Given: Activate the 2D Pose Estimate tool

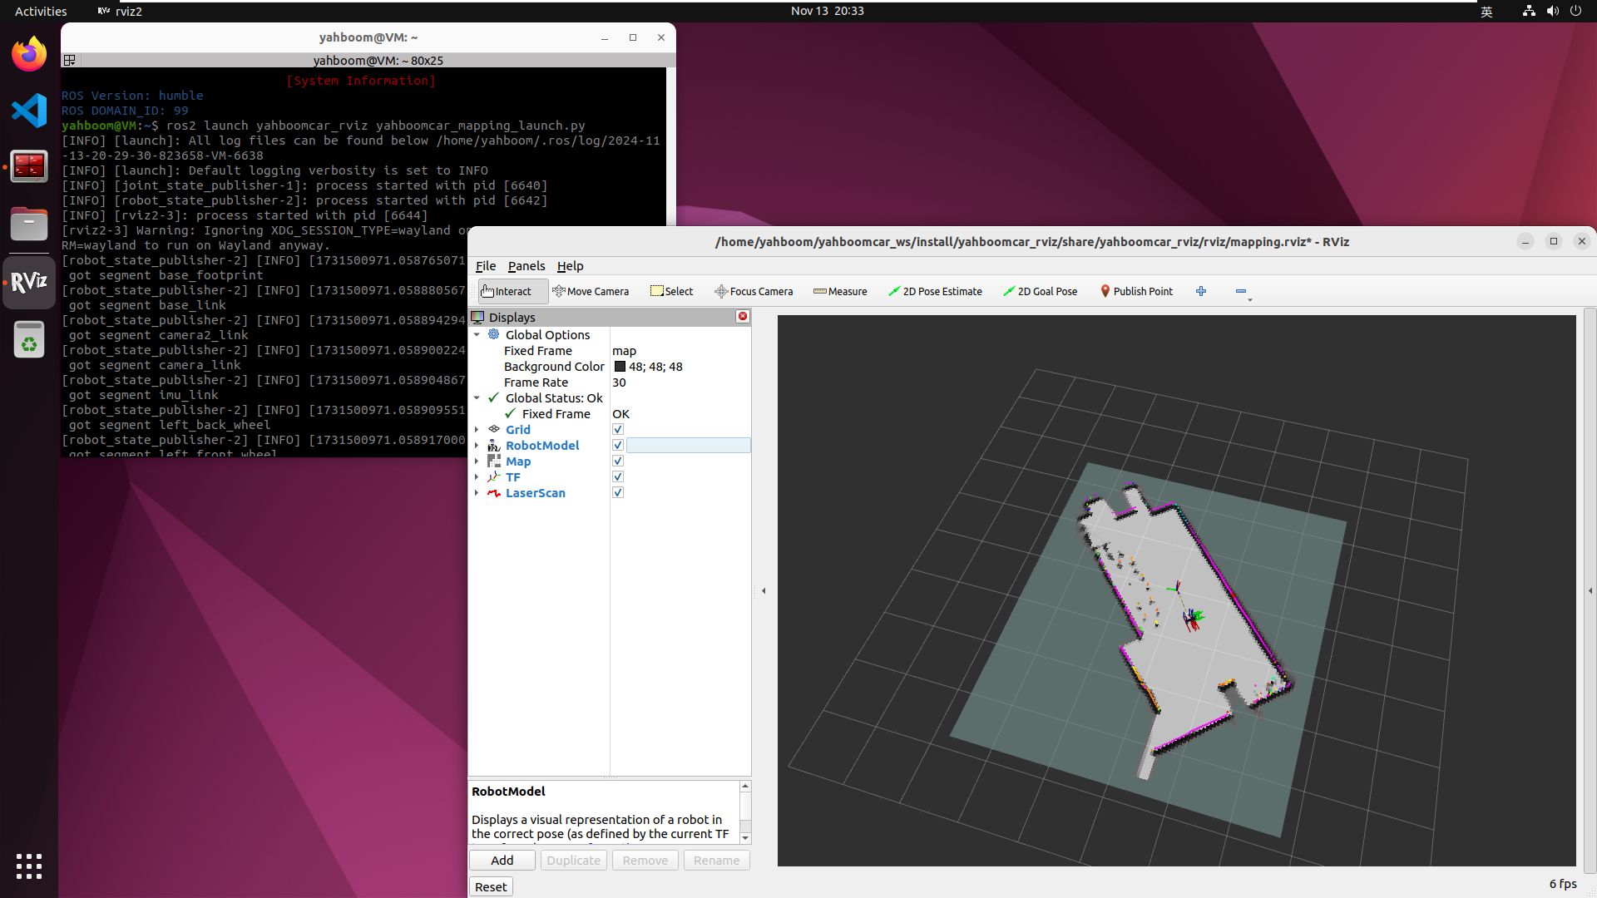Looking at the screenshot, I should 935,291.
